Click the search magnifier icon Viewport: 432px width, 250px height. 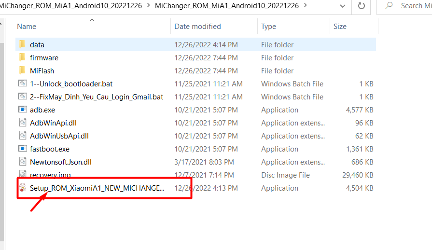pyautogui.click(x=389, y=6)
